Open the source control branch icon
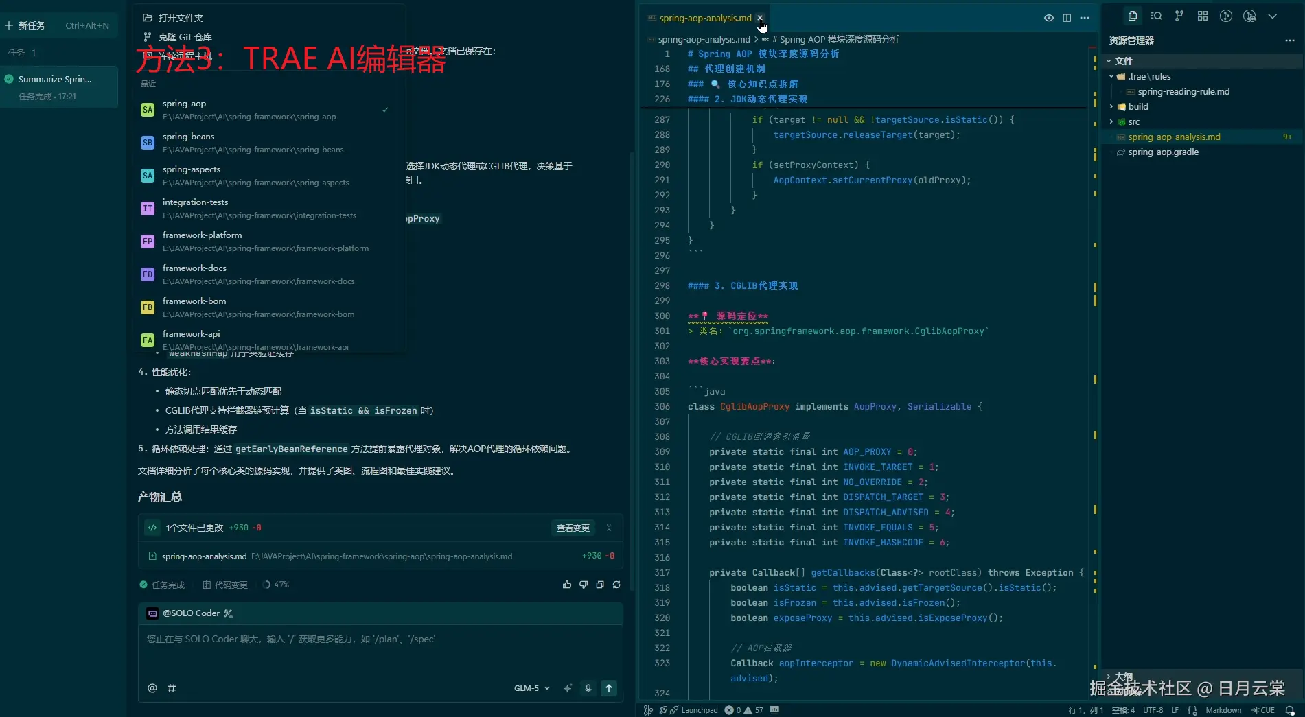This screenshot has width=1305, height=717. coord(1179,16)
